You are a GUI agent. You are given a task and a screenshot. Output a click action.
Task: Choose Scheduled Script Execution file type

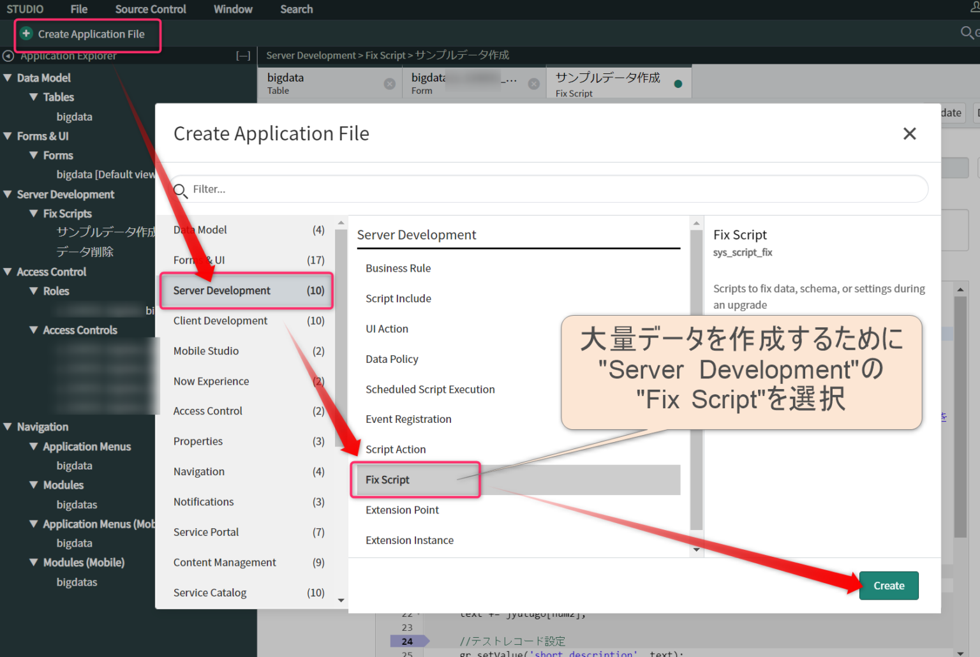[519, 389]
